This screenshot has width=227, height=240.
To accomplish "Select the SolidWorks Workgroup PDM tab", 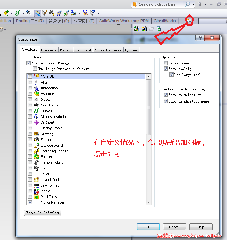I will [124, 21].
